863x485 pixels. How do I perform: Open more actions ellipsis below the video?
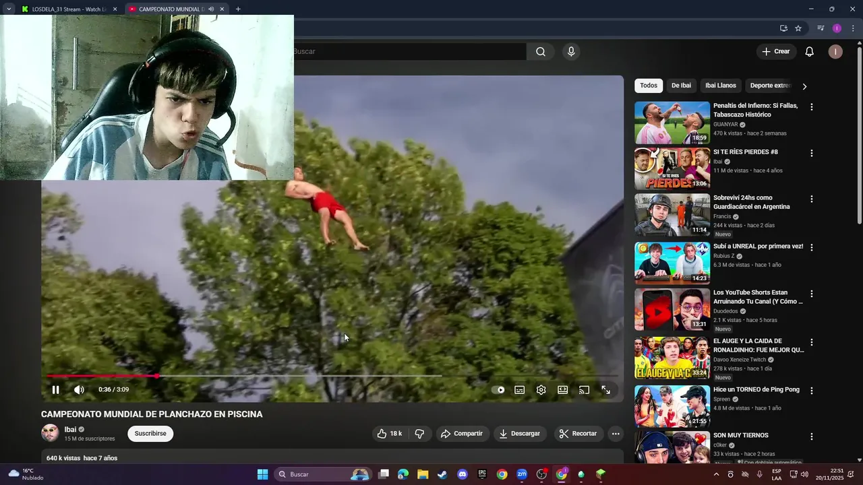coord(616,434)
